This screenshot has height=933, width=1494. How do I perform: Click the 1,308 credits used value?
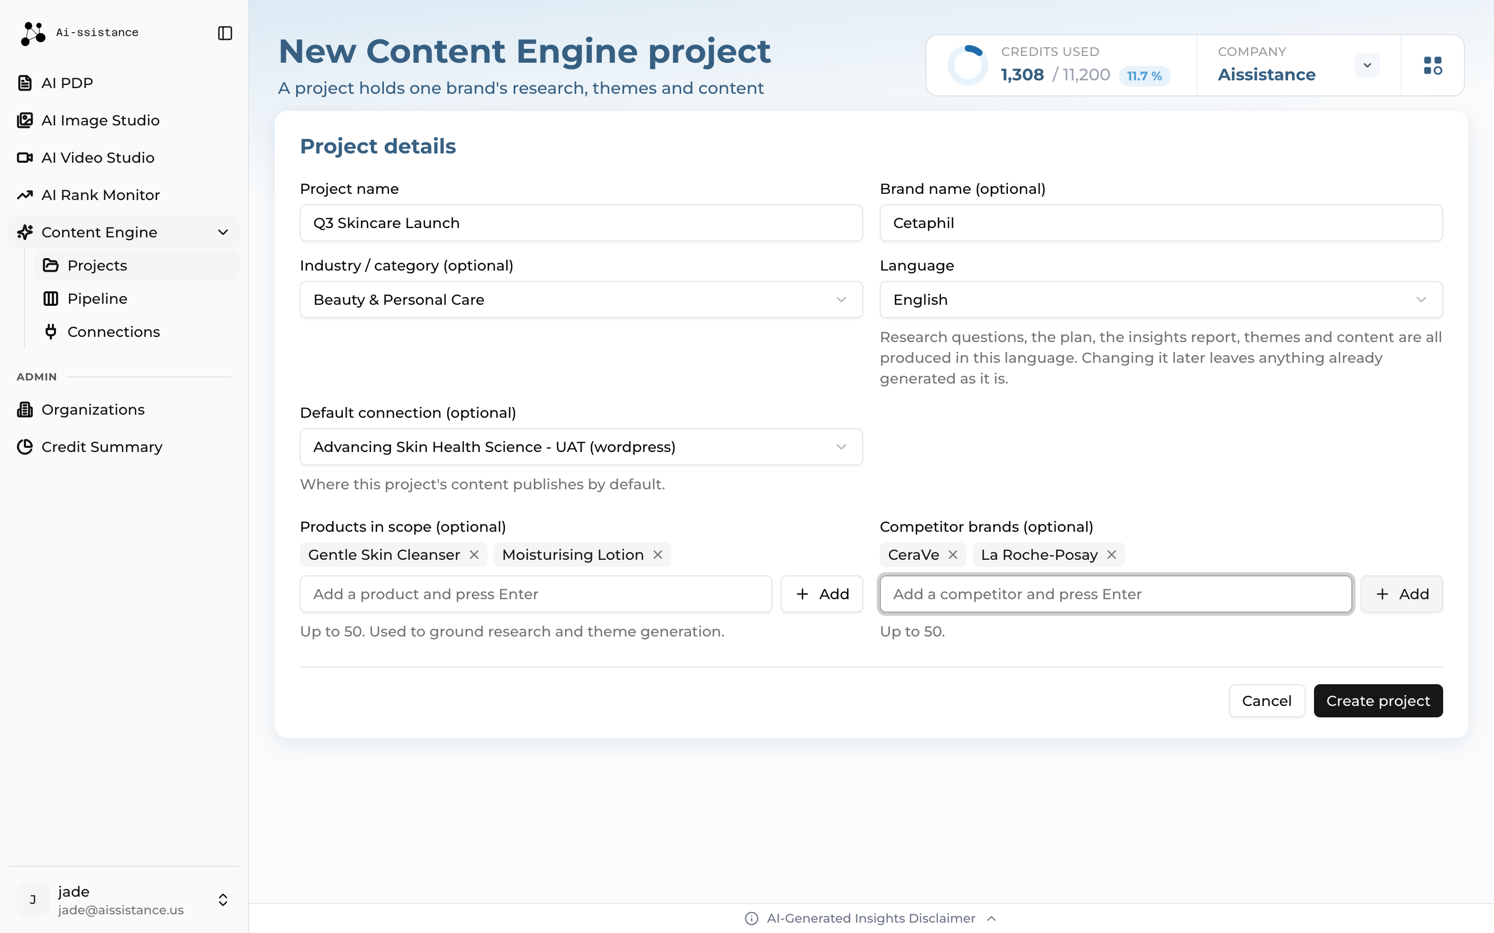(1022, 75)
